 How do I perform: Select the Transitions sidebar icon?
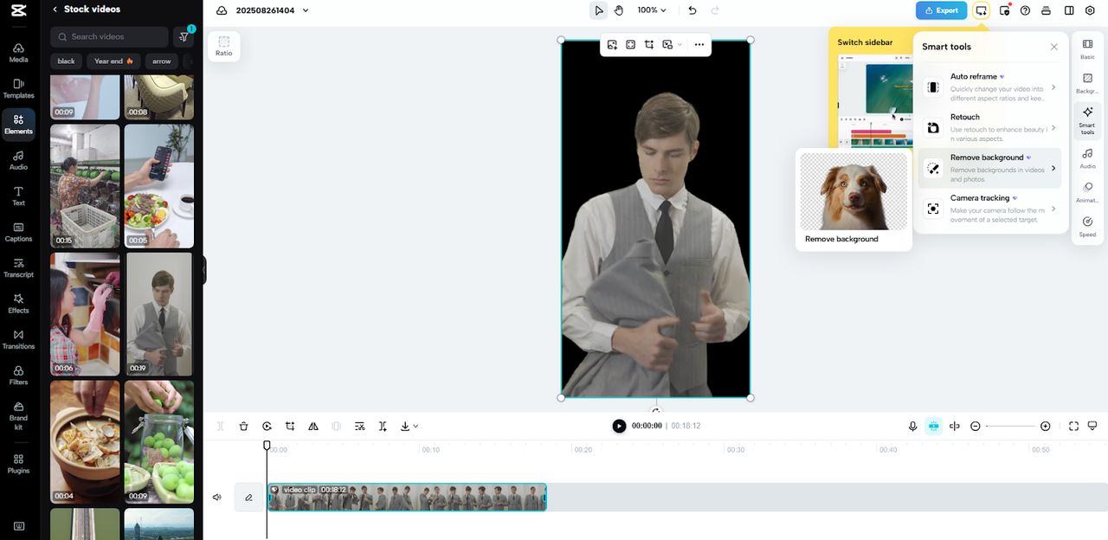tap(18, 340)
